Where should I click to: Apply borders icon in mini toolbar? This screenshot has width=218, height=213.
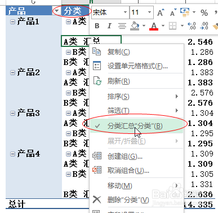172,26
